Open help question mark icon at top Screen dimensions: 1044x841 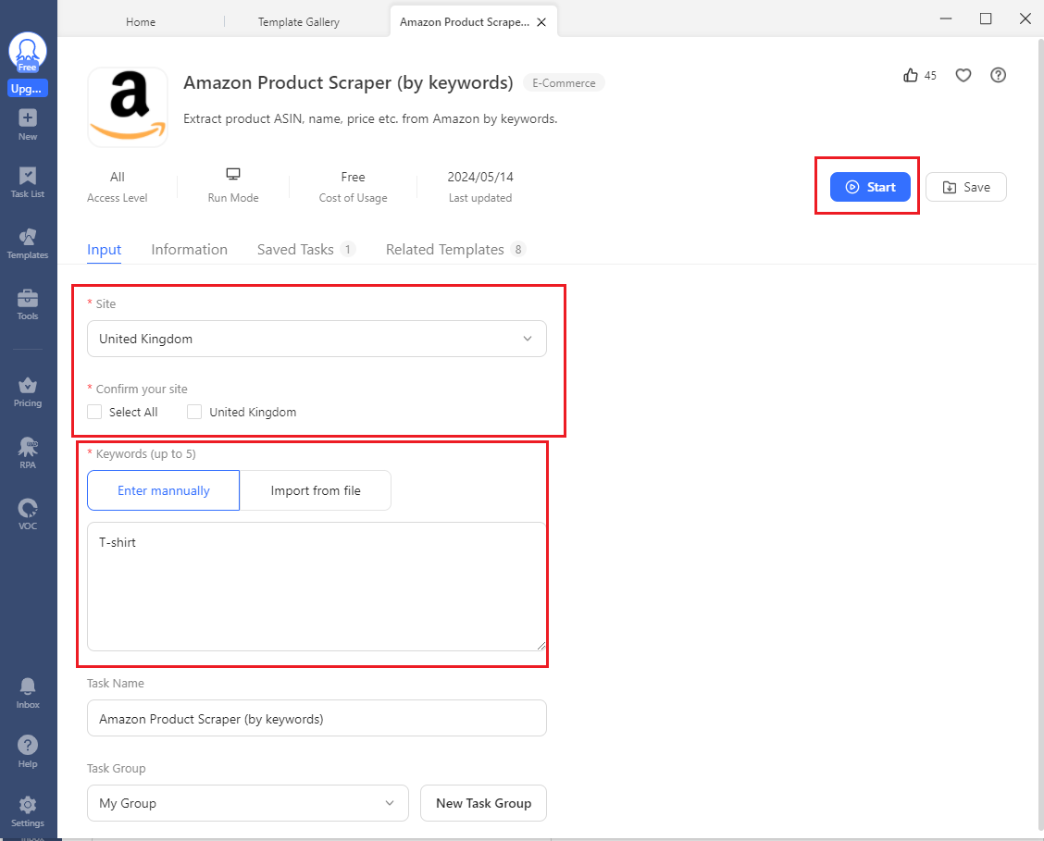coord(998,75)
